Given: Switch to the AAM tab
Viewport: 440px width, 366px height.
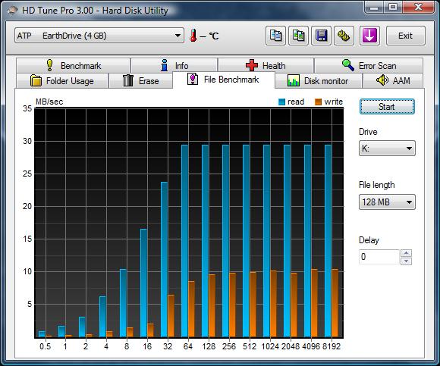Looking at the screenshot, I should click(393, 81).
